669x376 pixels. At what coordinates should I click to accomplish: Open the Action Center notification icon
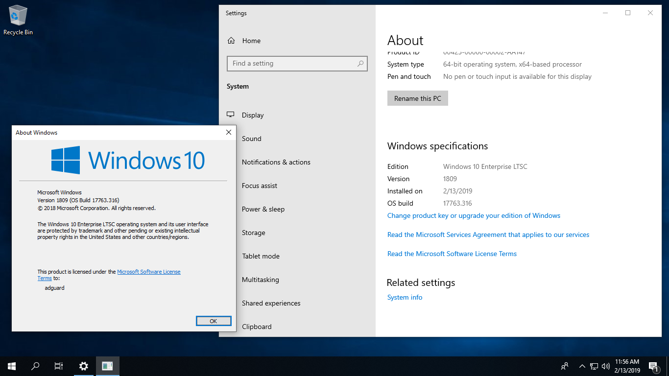653,366
